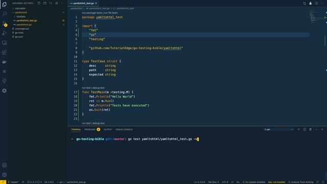The height and width of the screenshot is (184, 327).
Task: Open the Docker view in the activity bar
Action: 4,62
